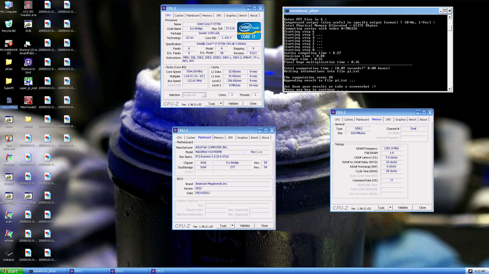Open Memory tab in Mainboard CPU-Z window

coord(218,138)
